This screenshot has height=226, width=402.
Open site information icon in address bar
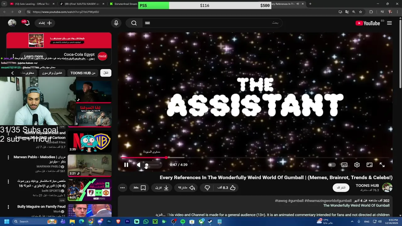click(x=29, y=12)
